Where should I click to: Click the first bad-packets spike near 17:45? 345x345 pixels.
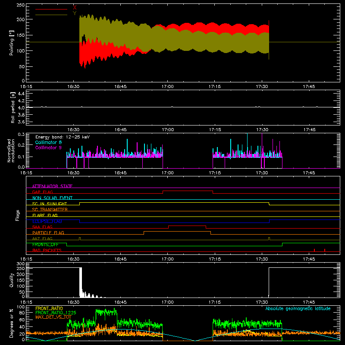[x=314, y=250]
